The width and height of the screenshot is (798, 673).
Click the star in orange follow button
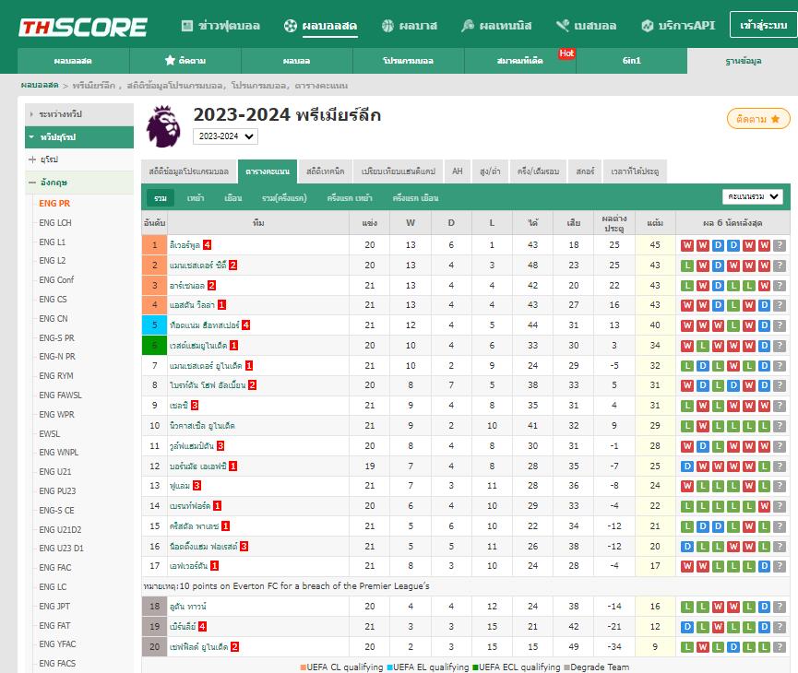click(x=775, y=119)
